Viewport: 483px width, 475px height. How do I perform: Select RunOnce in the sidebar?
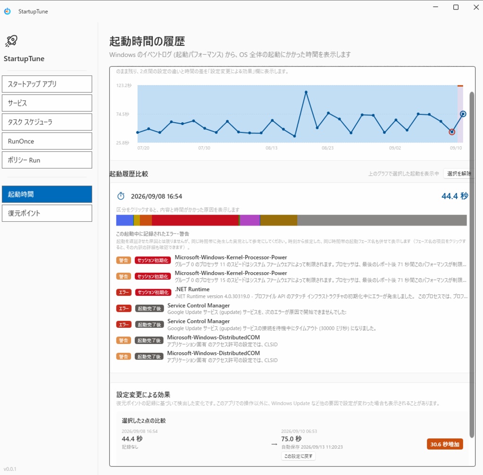[47, 141]
